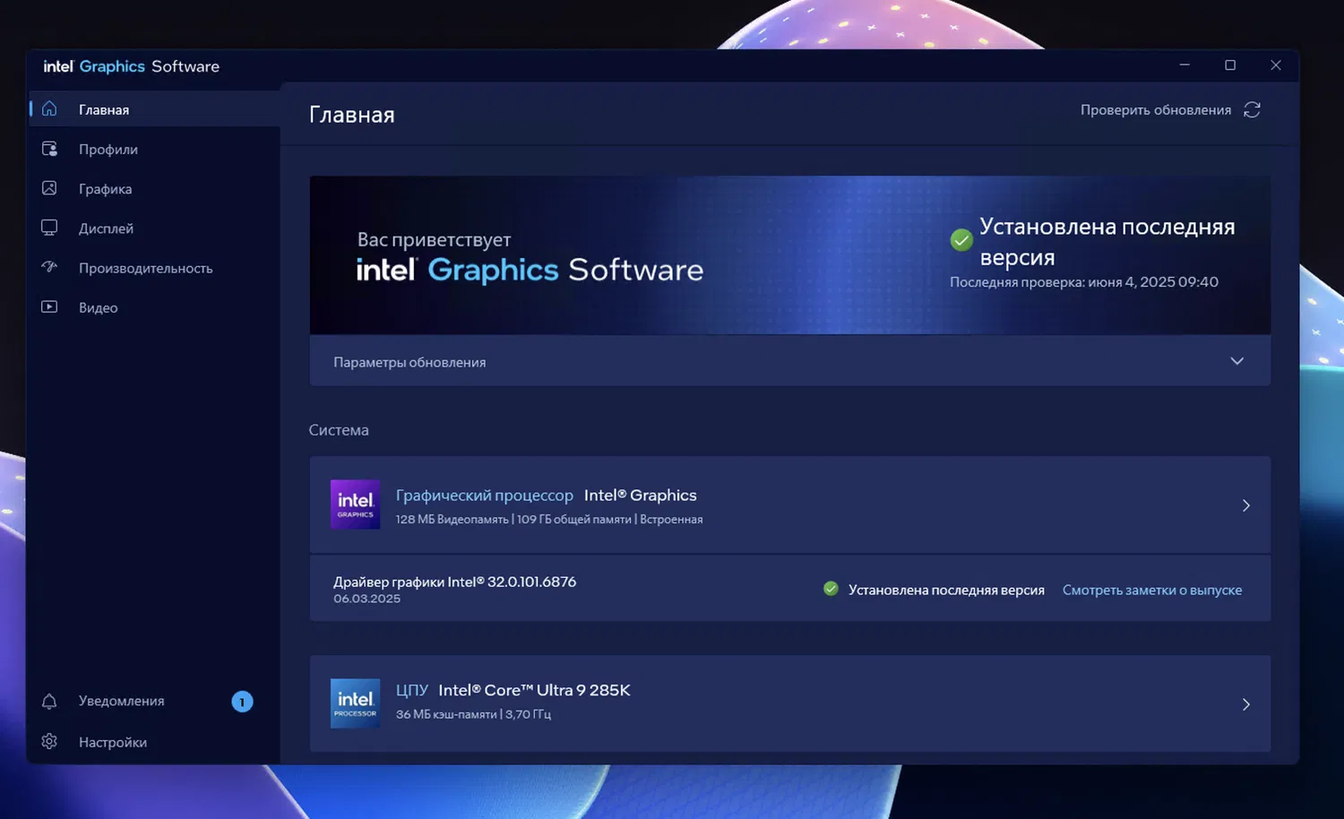The height and width of the screenshot is (819, 1344).
Task: Open the Дисплей section
Action: tap(154, 228)
